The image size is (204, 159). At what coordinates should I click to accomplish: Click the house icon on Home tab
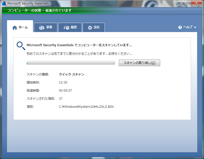click(x=15, y=28)
